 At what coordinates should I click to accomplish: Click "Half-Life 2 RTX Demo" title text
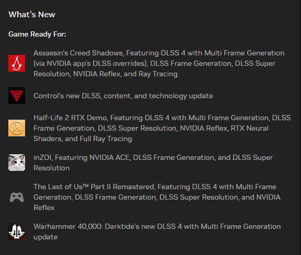[x=70, y=118]
